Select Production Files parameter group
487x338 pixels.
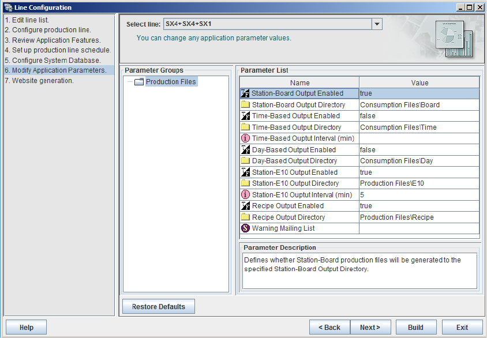point(171,82)
